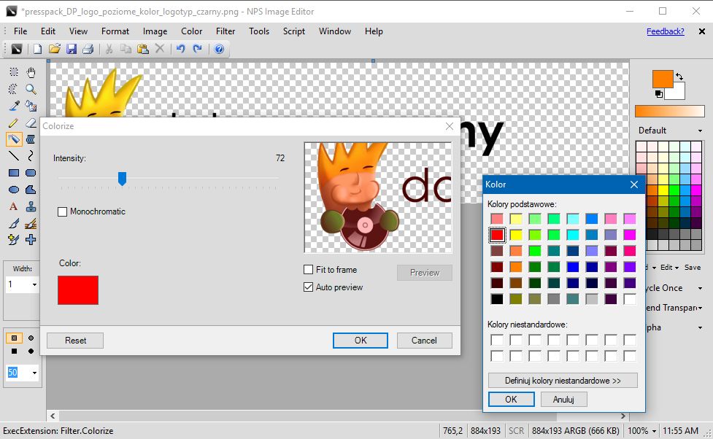Viewport: 713px width, 439px height.
Task: Select the Lasso selection tool
Action: [x=14, y=89]
